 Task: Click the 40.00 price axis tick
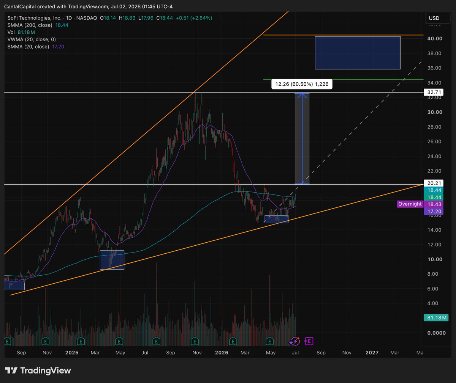coord(434,39)
